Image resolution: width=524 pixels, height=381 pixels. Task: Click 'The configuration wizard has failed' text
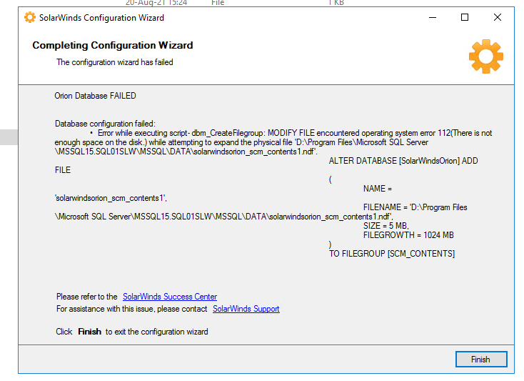pyautogui.click(x=115, y=62)
